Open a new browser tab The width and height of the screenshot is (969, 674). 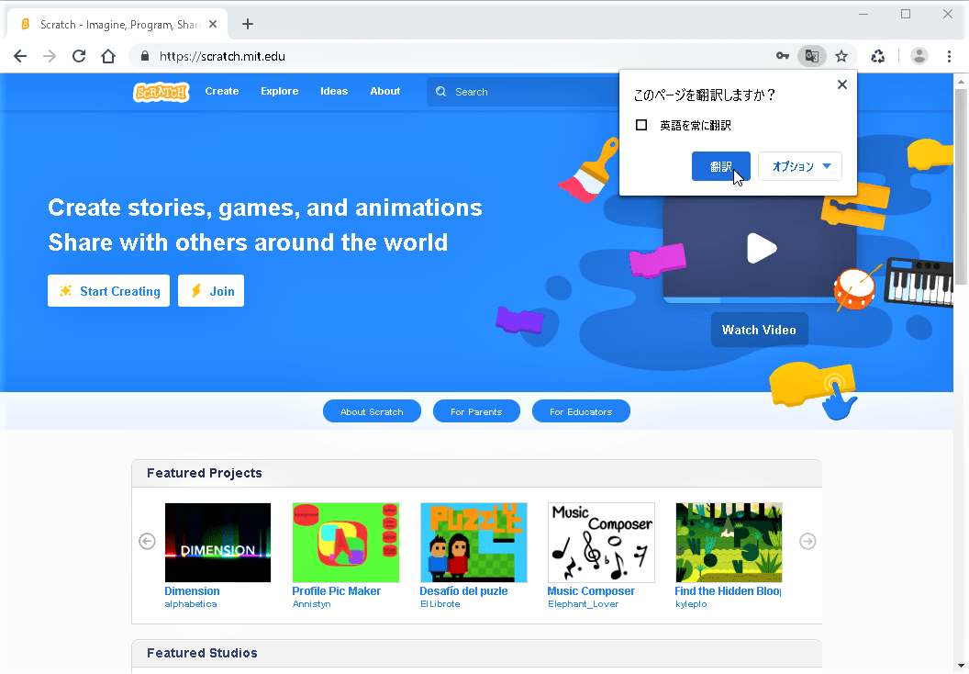pyautogui.click(x=248, y=24)
